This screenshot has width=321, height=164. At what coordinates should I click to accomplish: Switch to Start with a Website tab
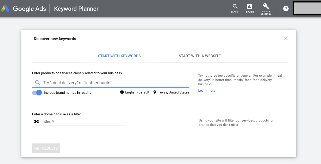click(x=200, y=56)
